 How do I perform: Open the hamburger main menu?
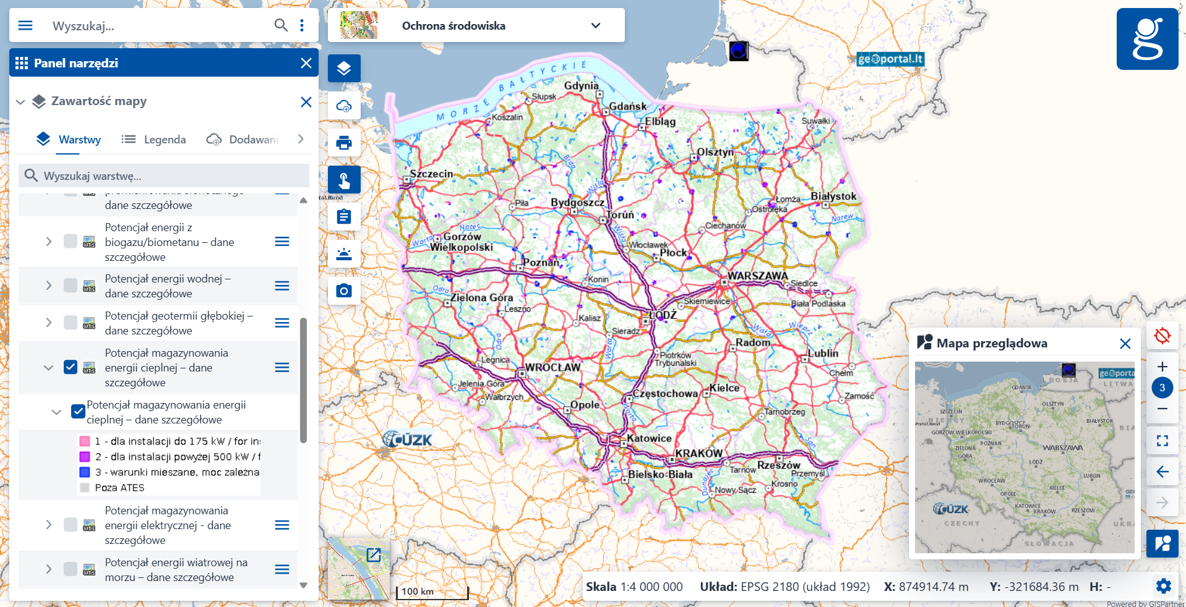pyautogui.click(x=25, y=25)
